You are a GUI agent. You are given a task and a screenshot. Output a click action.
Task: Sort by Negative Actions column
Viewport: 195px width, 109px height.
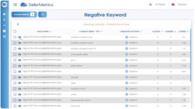pos(131,31)
